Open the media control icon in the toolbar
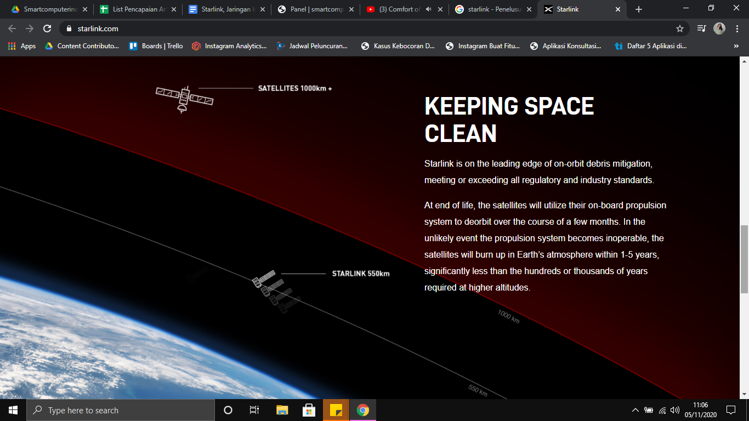Viewport: 749px width, 421px height. pyautogui.click(x=701, y=29)
